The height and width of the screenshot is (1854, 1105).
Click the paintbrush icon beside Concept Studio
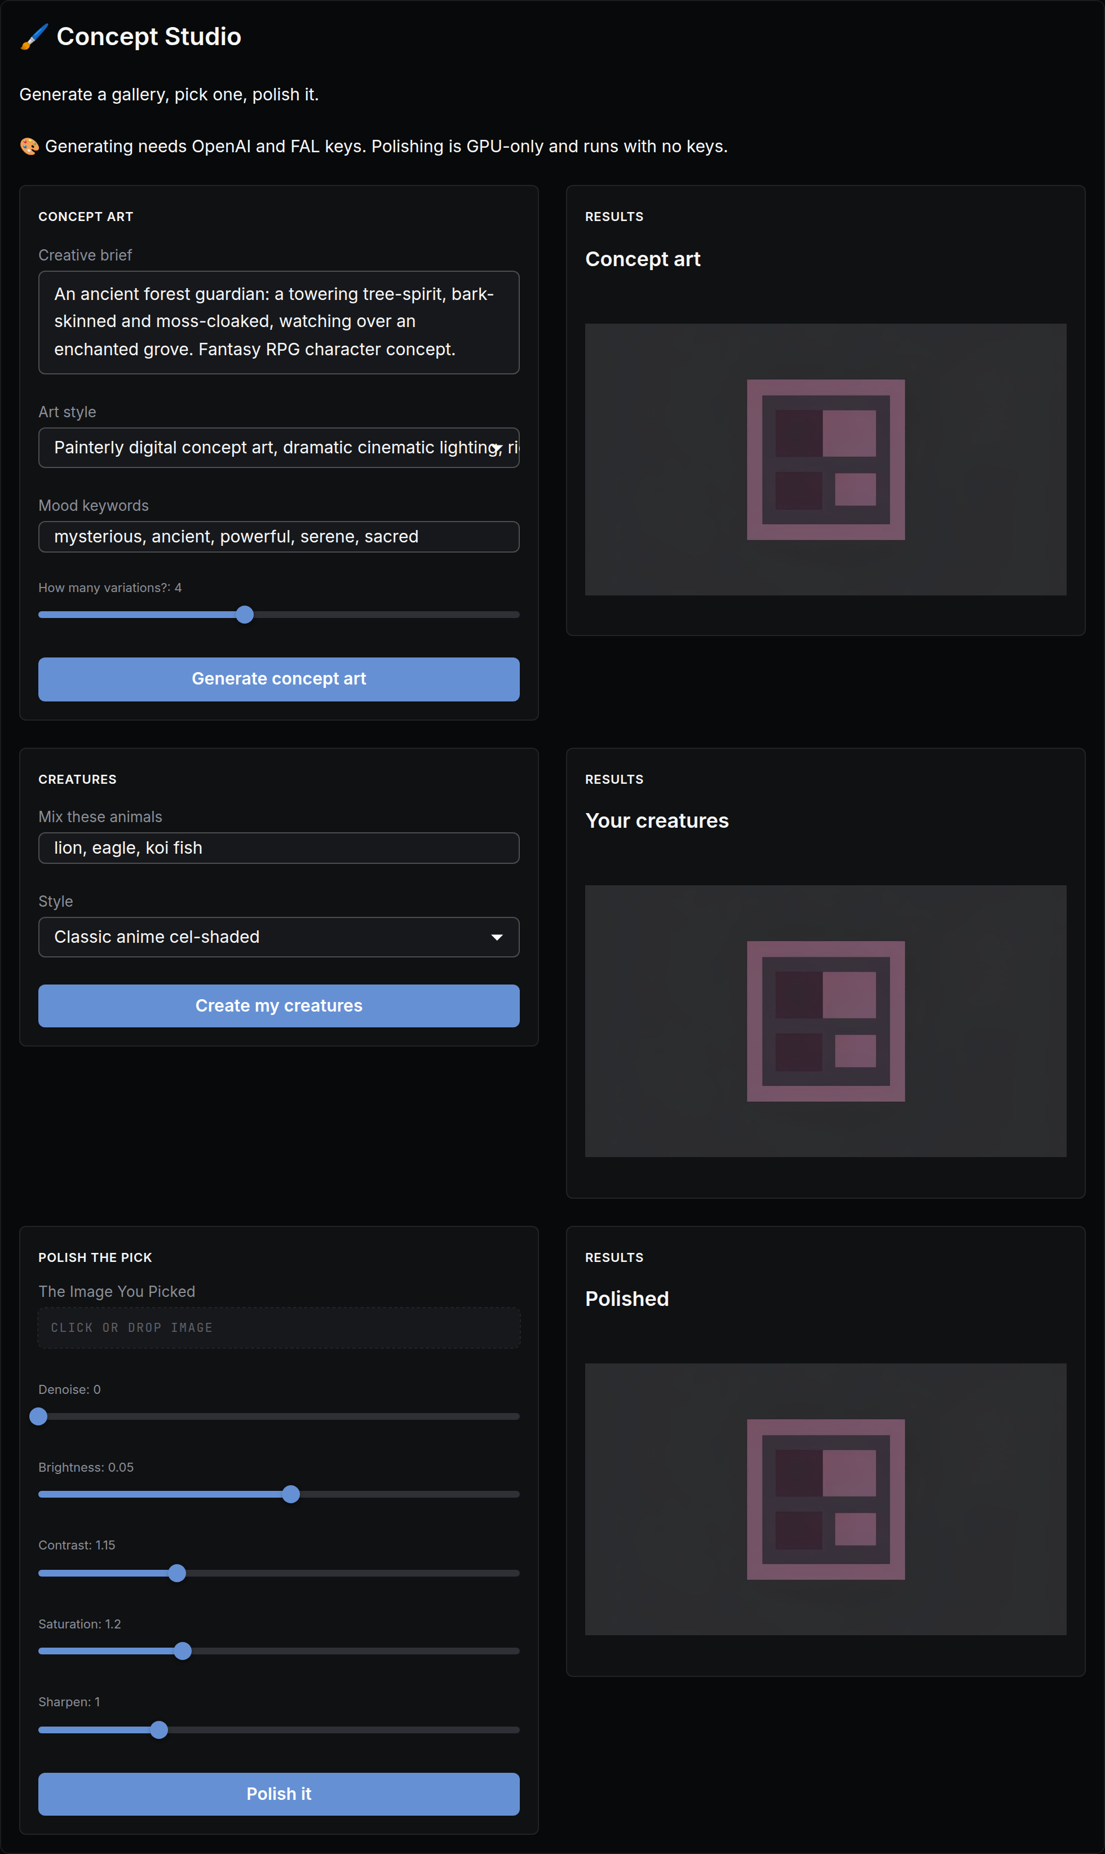[33, 37]
